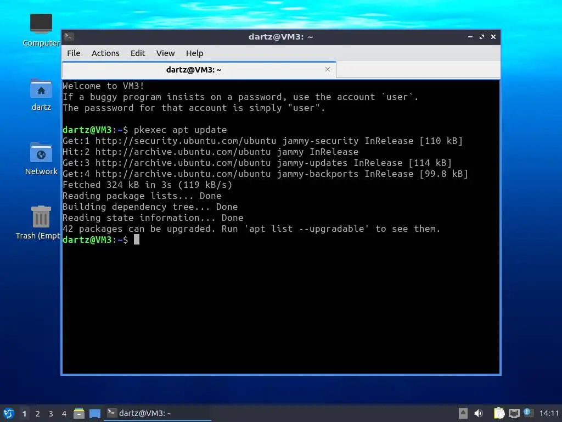Click the 'Reading package lists... Done' line
The height and width of the screenshot is (422, 562).
click(x=142, y=196)
